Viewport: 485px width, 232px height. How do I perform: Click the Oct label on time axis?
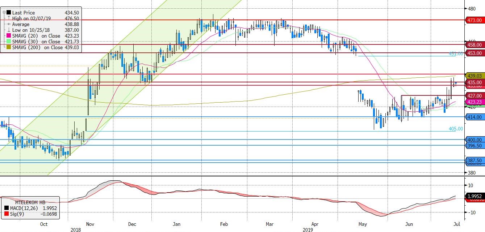click(44, 224)
